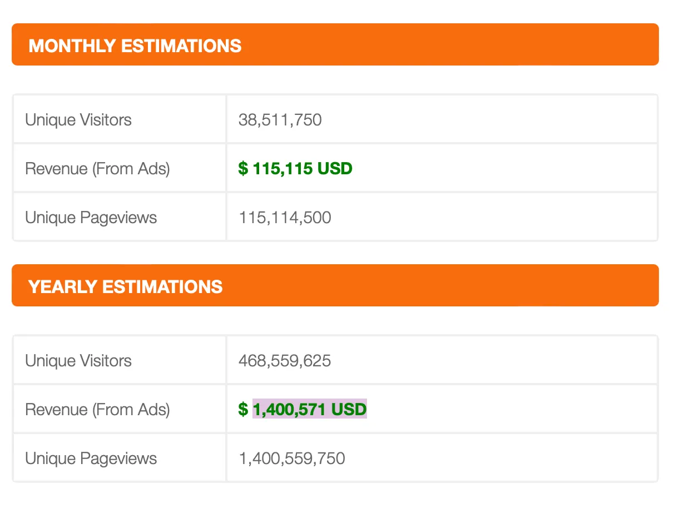Click the MONTHLY ESTIMATIONS orange header
This screenshot has width=694, height=514.
135,45
